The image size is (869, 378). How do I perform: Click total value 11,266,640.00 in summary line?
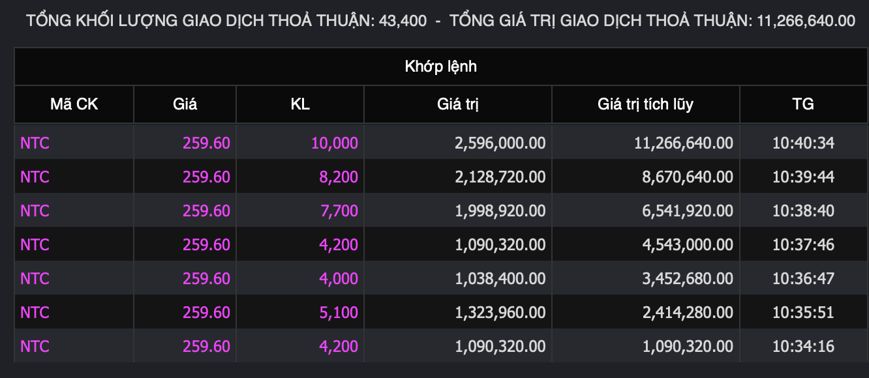click(806, 21)
